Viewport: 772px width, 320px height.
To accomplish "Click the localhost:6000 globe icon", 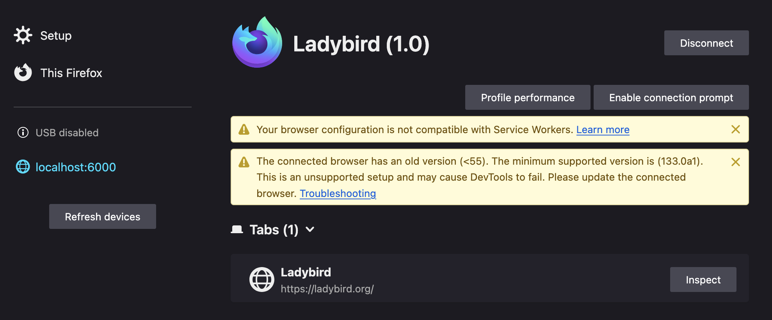I will 23,167.
